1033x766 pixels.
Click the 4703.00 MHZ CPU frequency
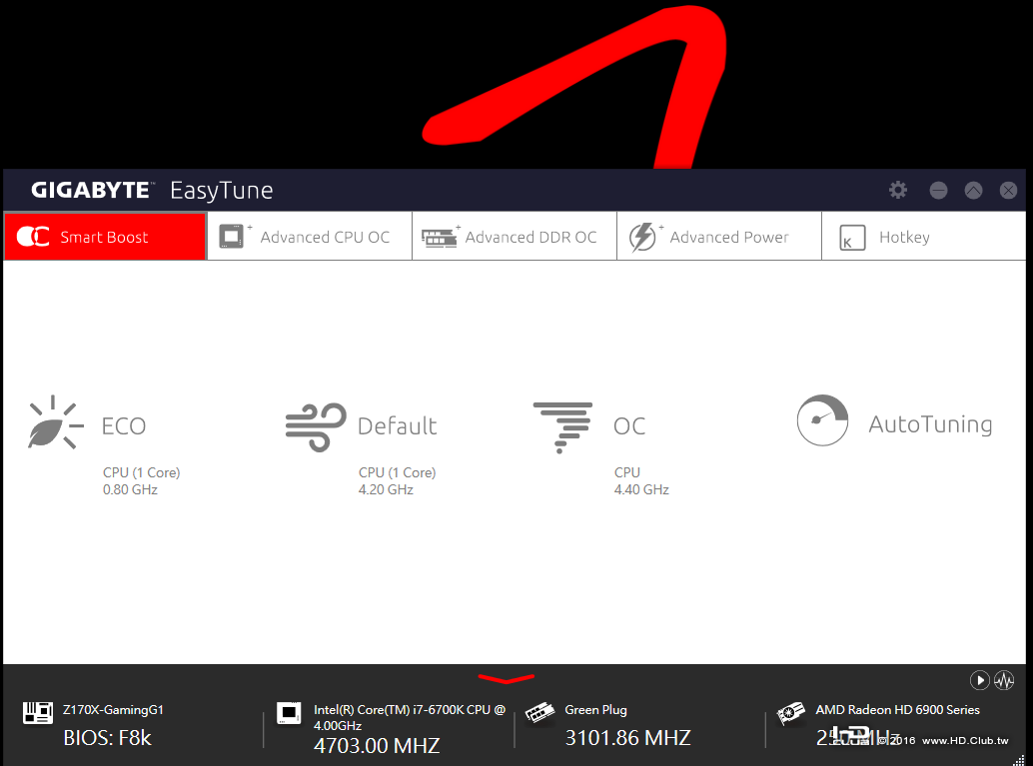pyautogui.click(x=377, y=746)
